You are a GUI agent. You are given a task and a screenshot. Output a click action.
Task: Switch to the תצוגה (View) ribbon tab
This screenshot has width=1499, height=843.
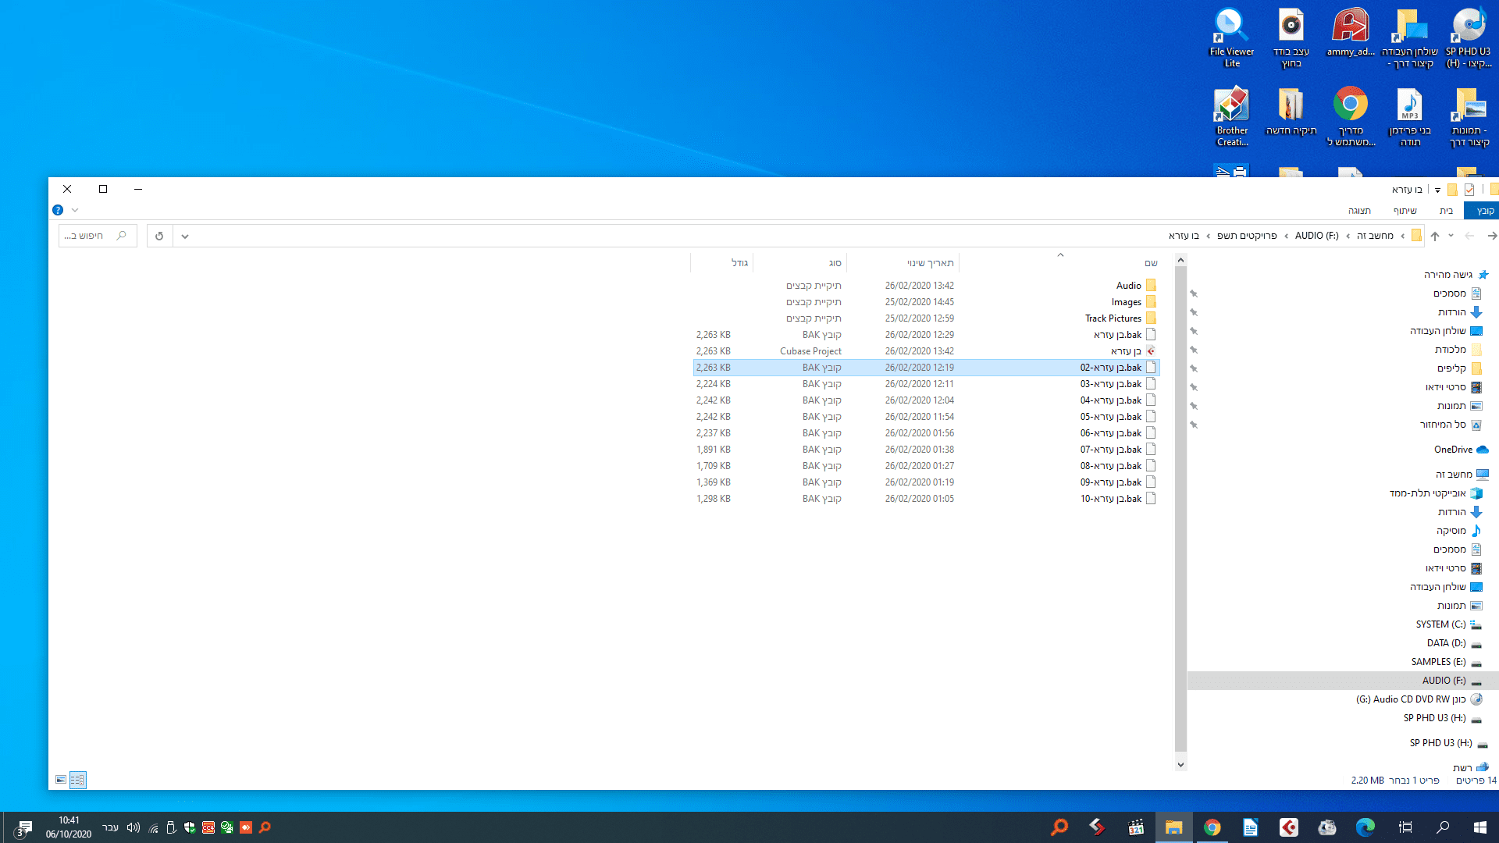pyautogui.click(x=1359, y=211)
